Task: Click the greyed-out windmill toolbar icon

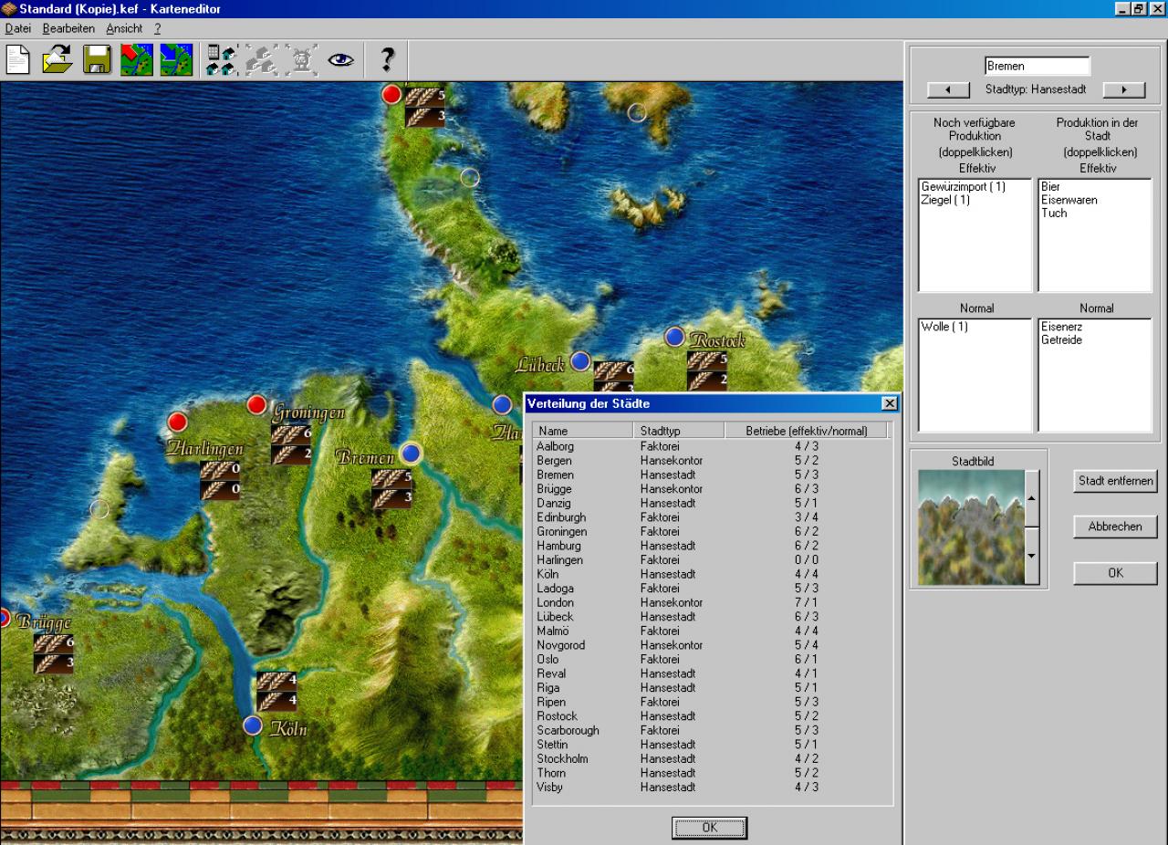Action: [300, 60]
